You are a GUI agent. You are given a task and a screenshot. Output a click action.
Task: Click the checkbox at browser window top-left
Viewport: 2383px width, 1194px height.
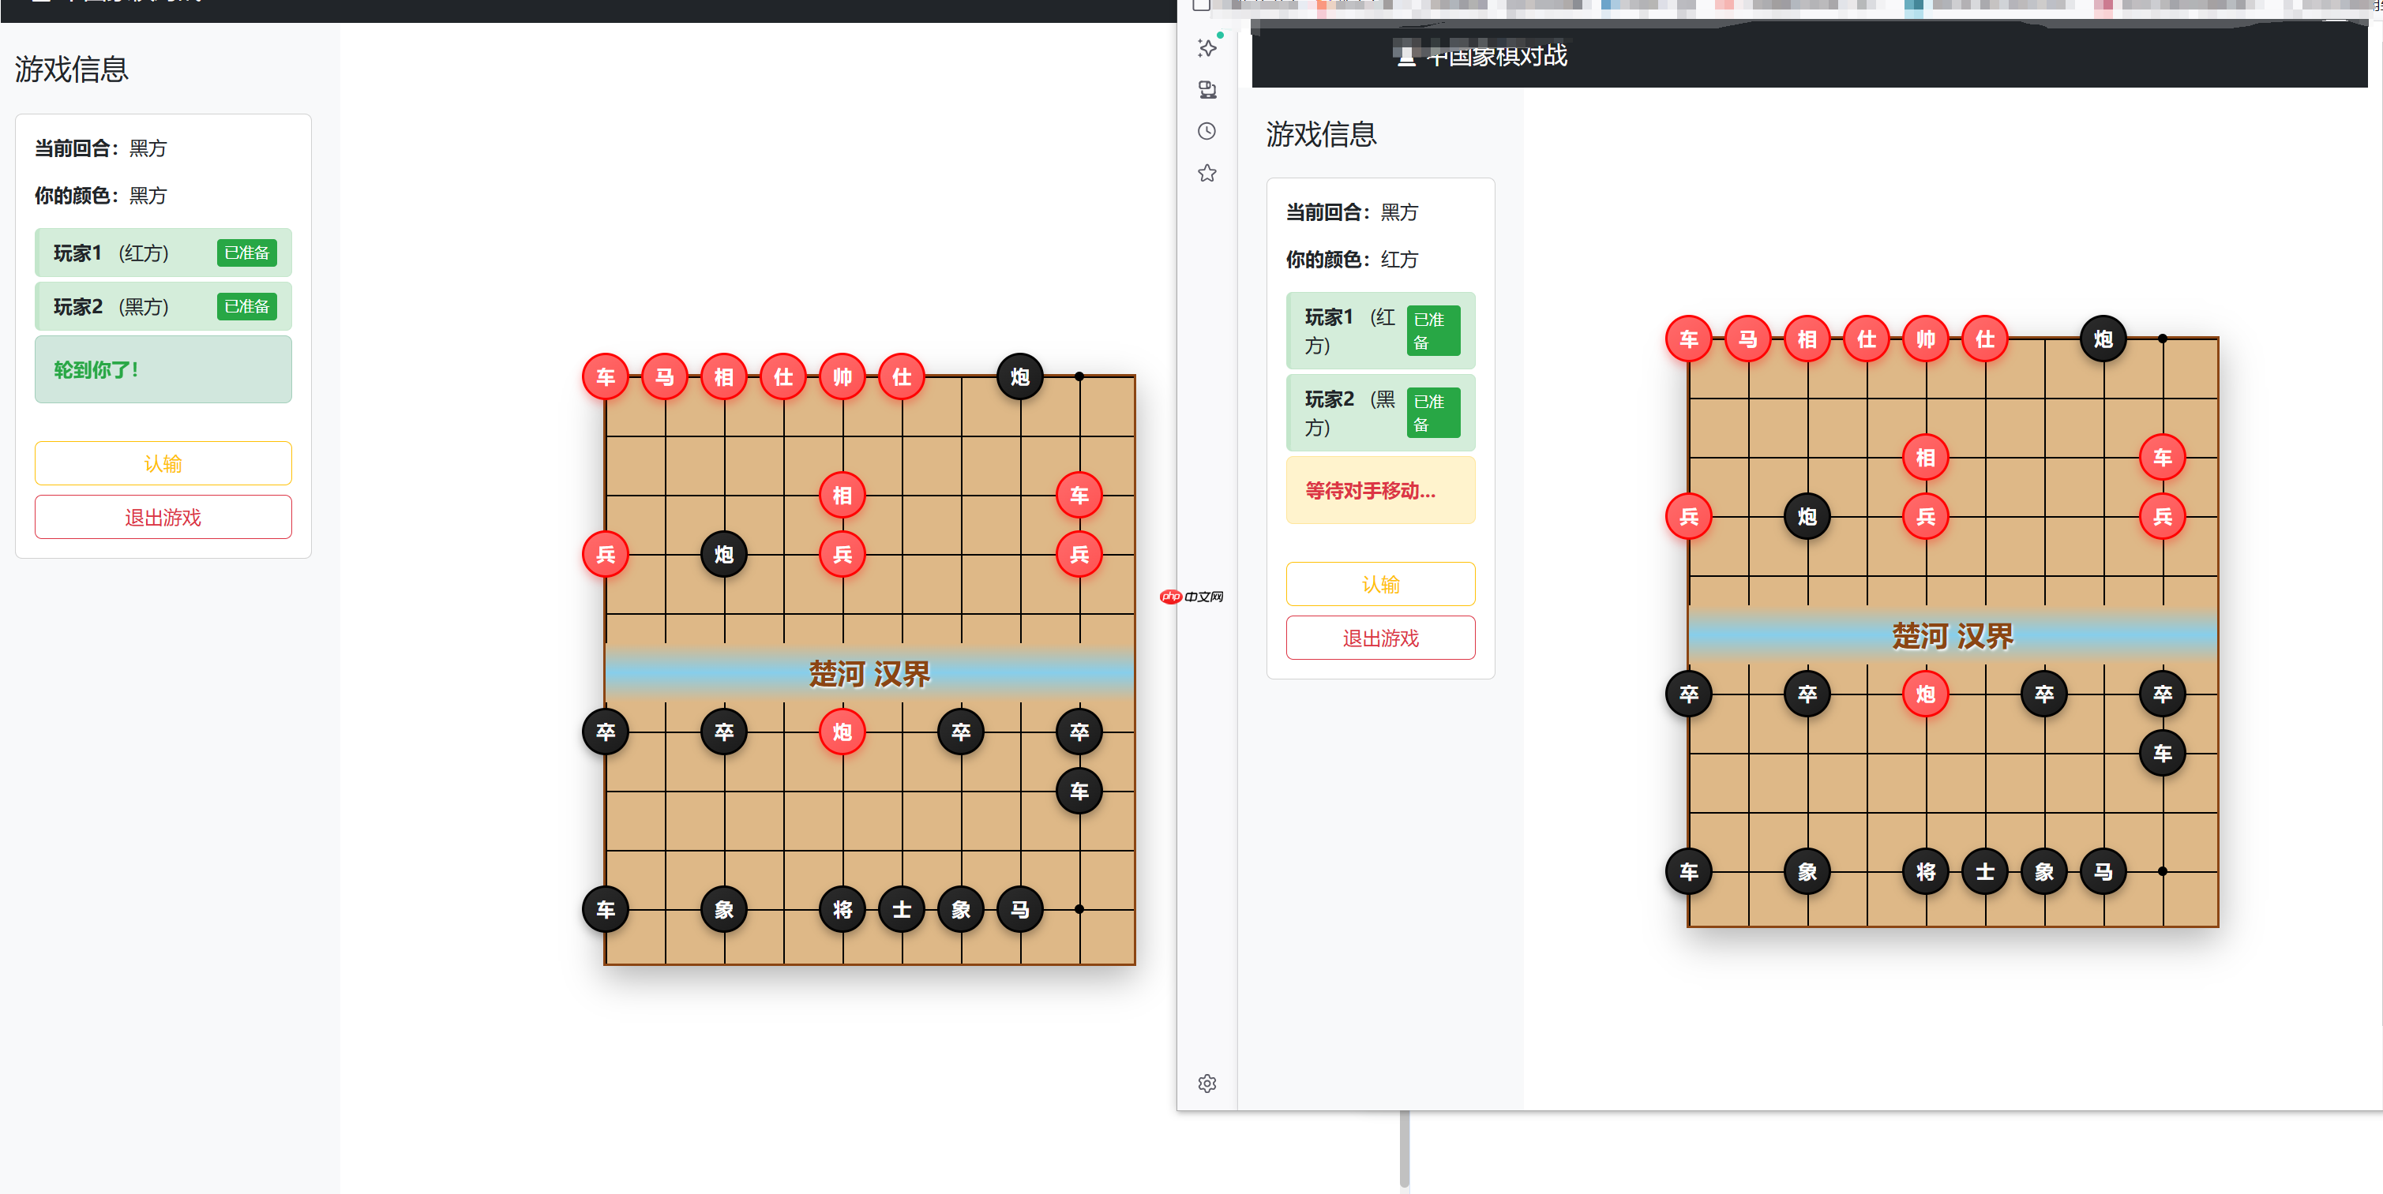[1200, 6]
